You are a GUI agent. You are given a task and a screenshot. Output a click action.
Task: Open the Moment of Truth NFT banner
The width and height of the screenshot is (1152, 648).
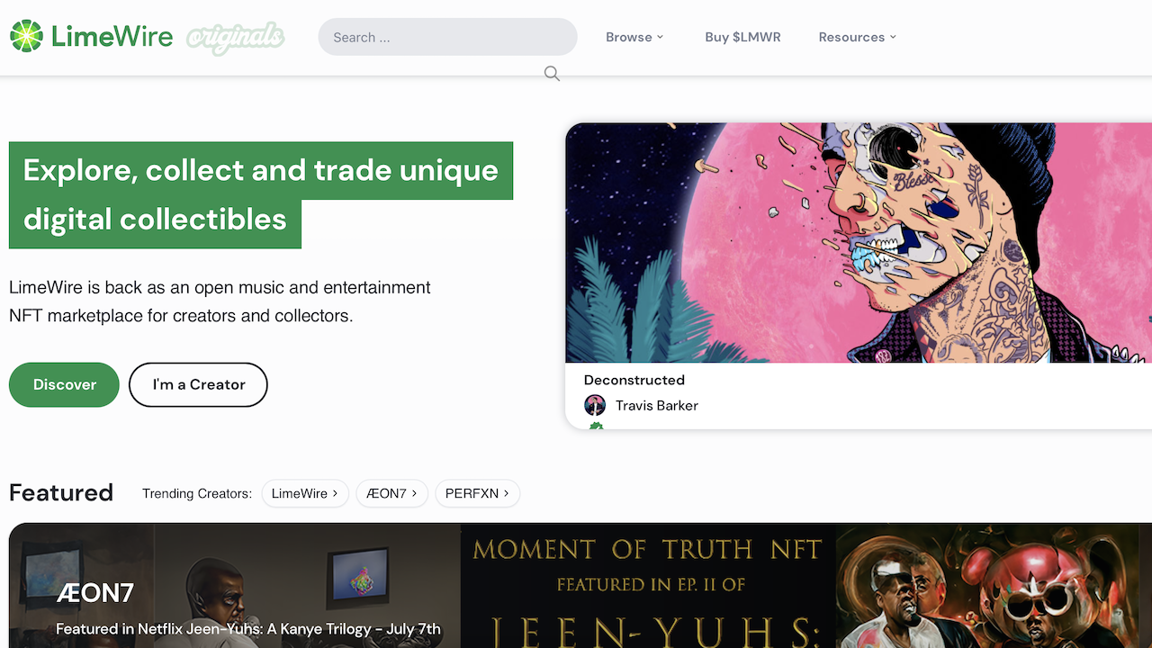[647, 585]
